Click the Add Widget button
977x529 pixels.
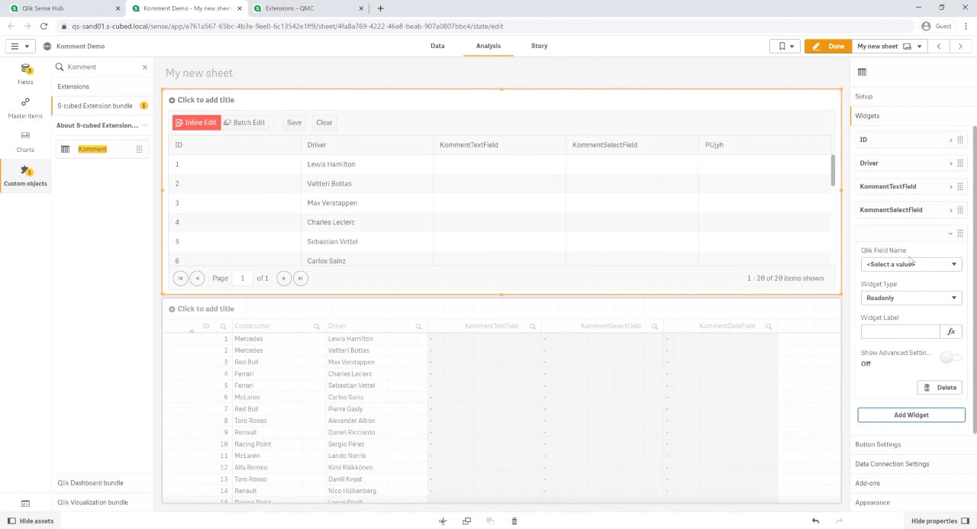tap(911, 414)
